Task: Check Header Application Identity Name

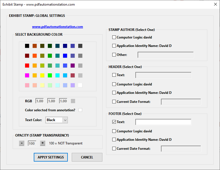Action: click(114, 93)
